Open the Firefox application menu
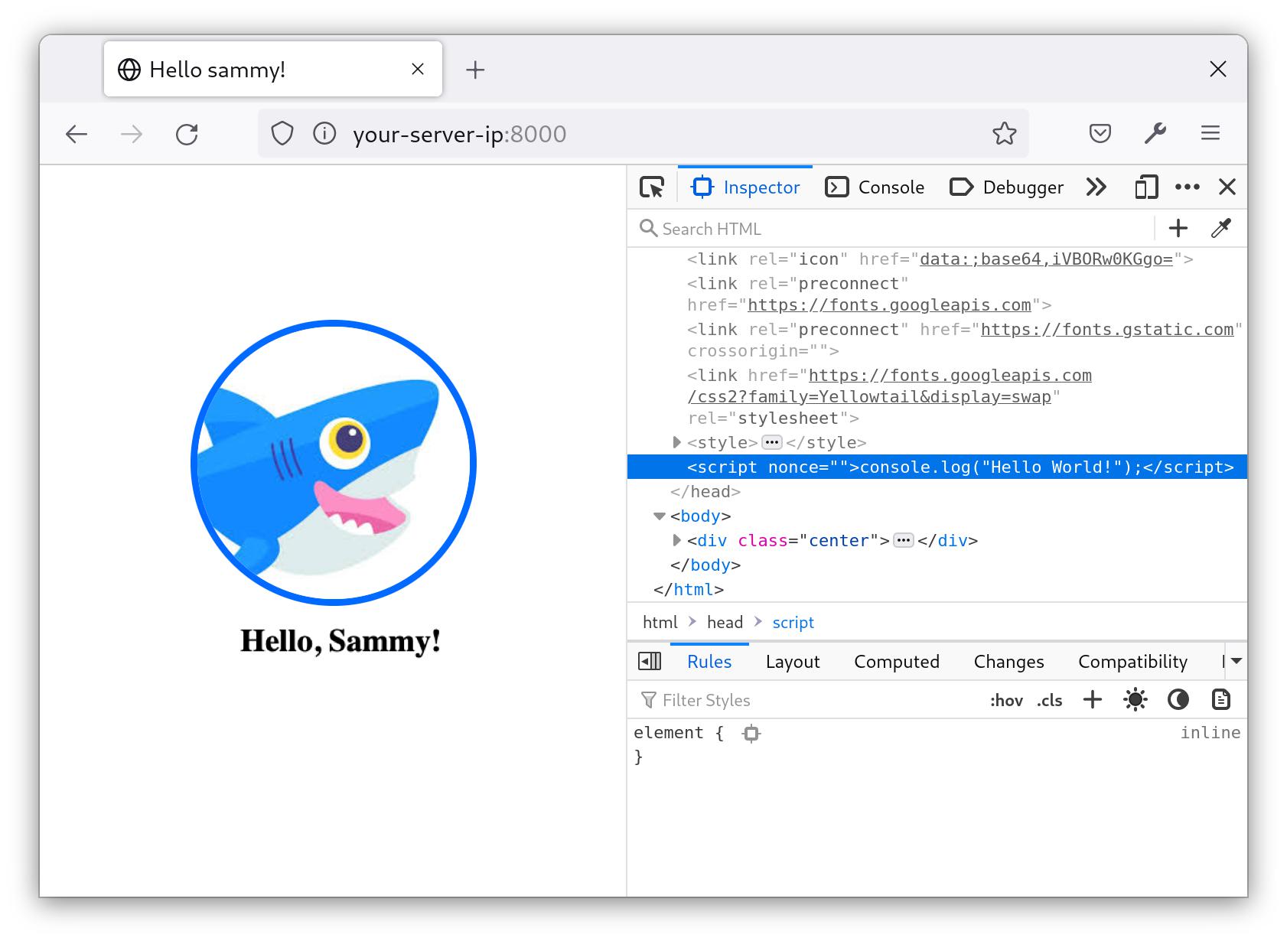 (1210, 133)
